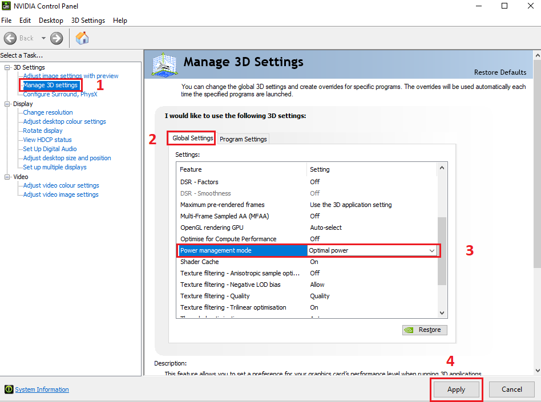The height and width of the screenshot is (402, 541).
Task: Collapse the Video tree node
Action: 7,177
